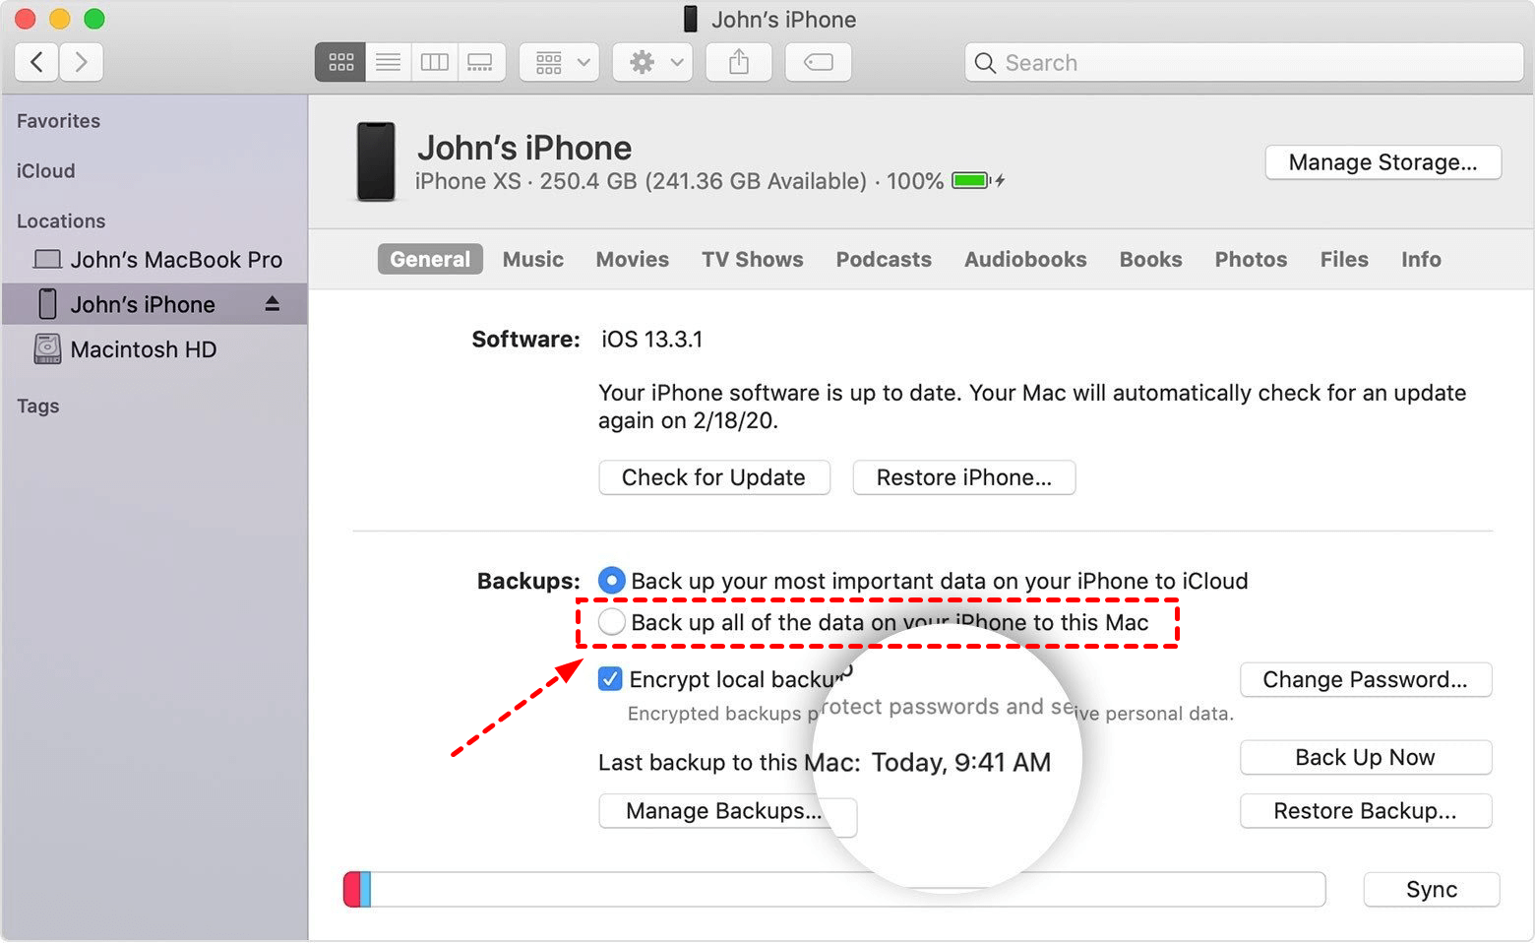The image size is (1535, 943).
Task: Toggle Encrypt local backup checkbox
Action: pyautogui.click(x=610, y=679)
